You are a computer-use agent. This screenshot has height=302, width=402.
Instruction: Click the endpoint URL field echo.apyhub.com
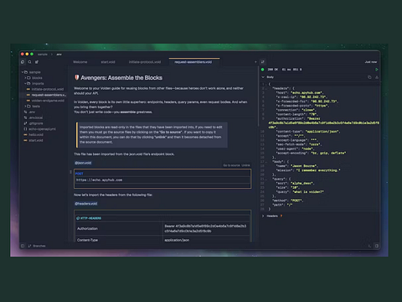(162, 180)
